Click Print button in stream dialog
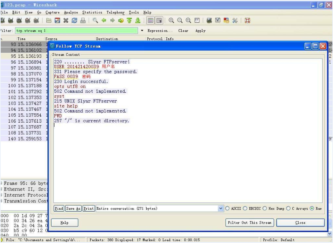 (88, 208)
